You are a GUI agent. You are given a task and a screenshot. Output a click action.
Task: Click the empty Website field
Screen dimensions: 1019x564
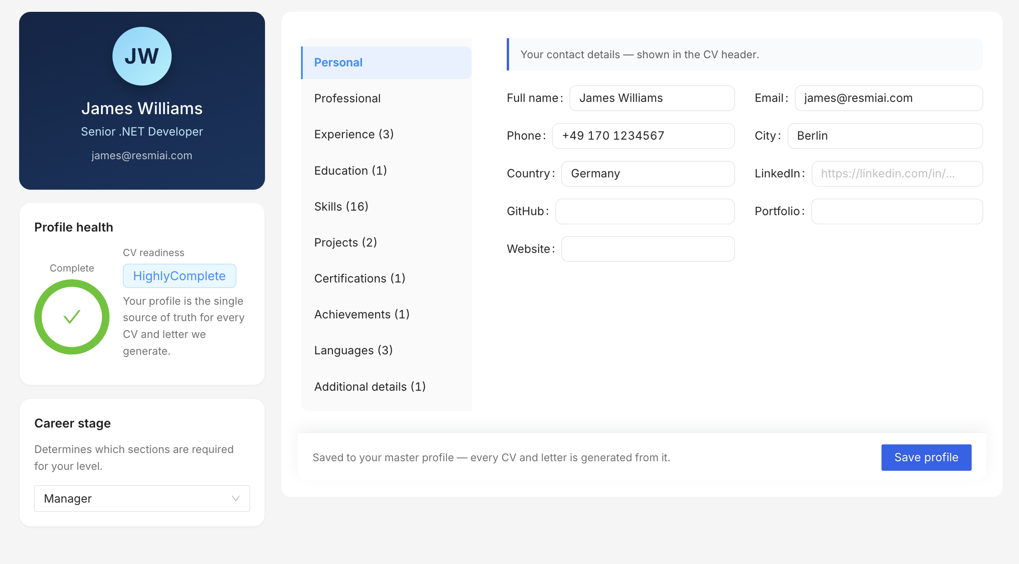pyautogui.click(x=648, y=249)
